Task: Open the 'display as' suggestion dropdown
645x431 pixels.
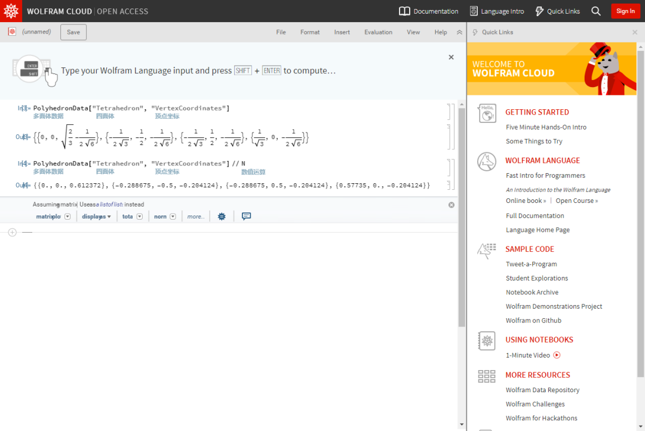Action: [x=96, y=216]
